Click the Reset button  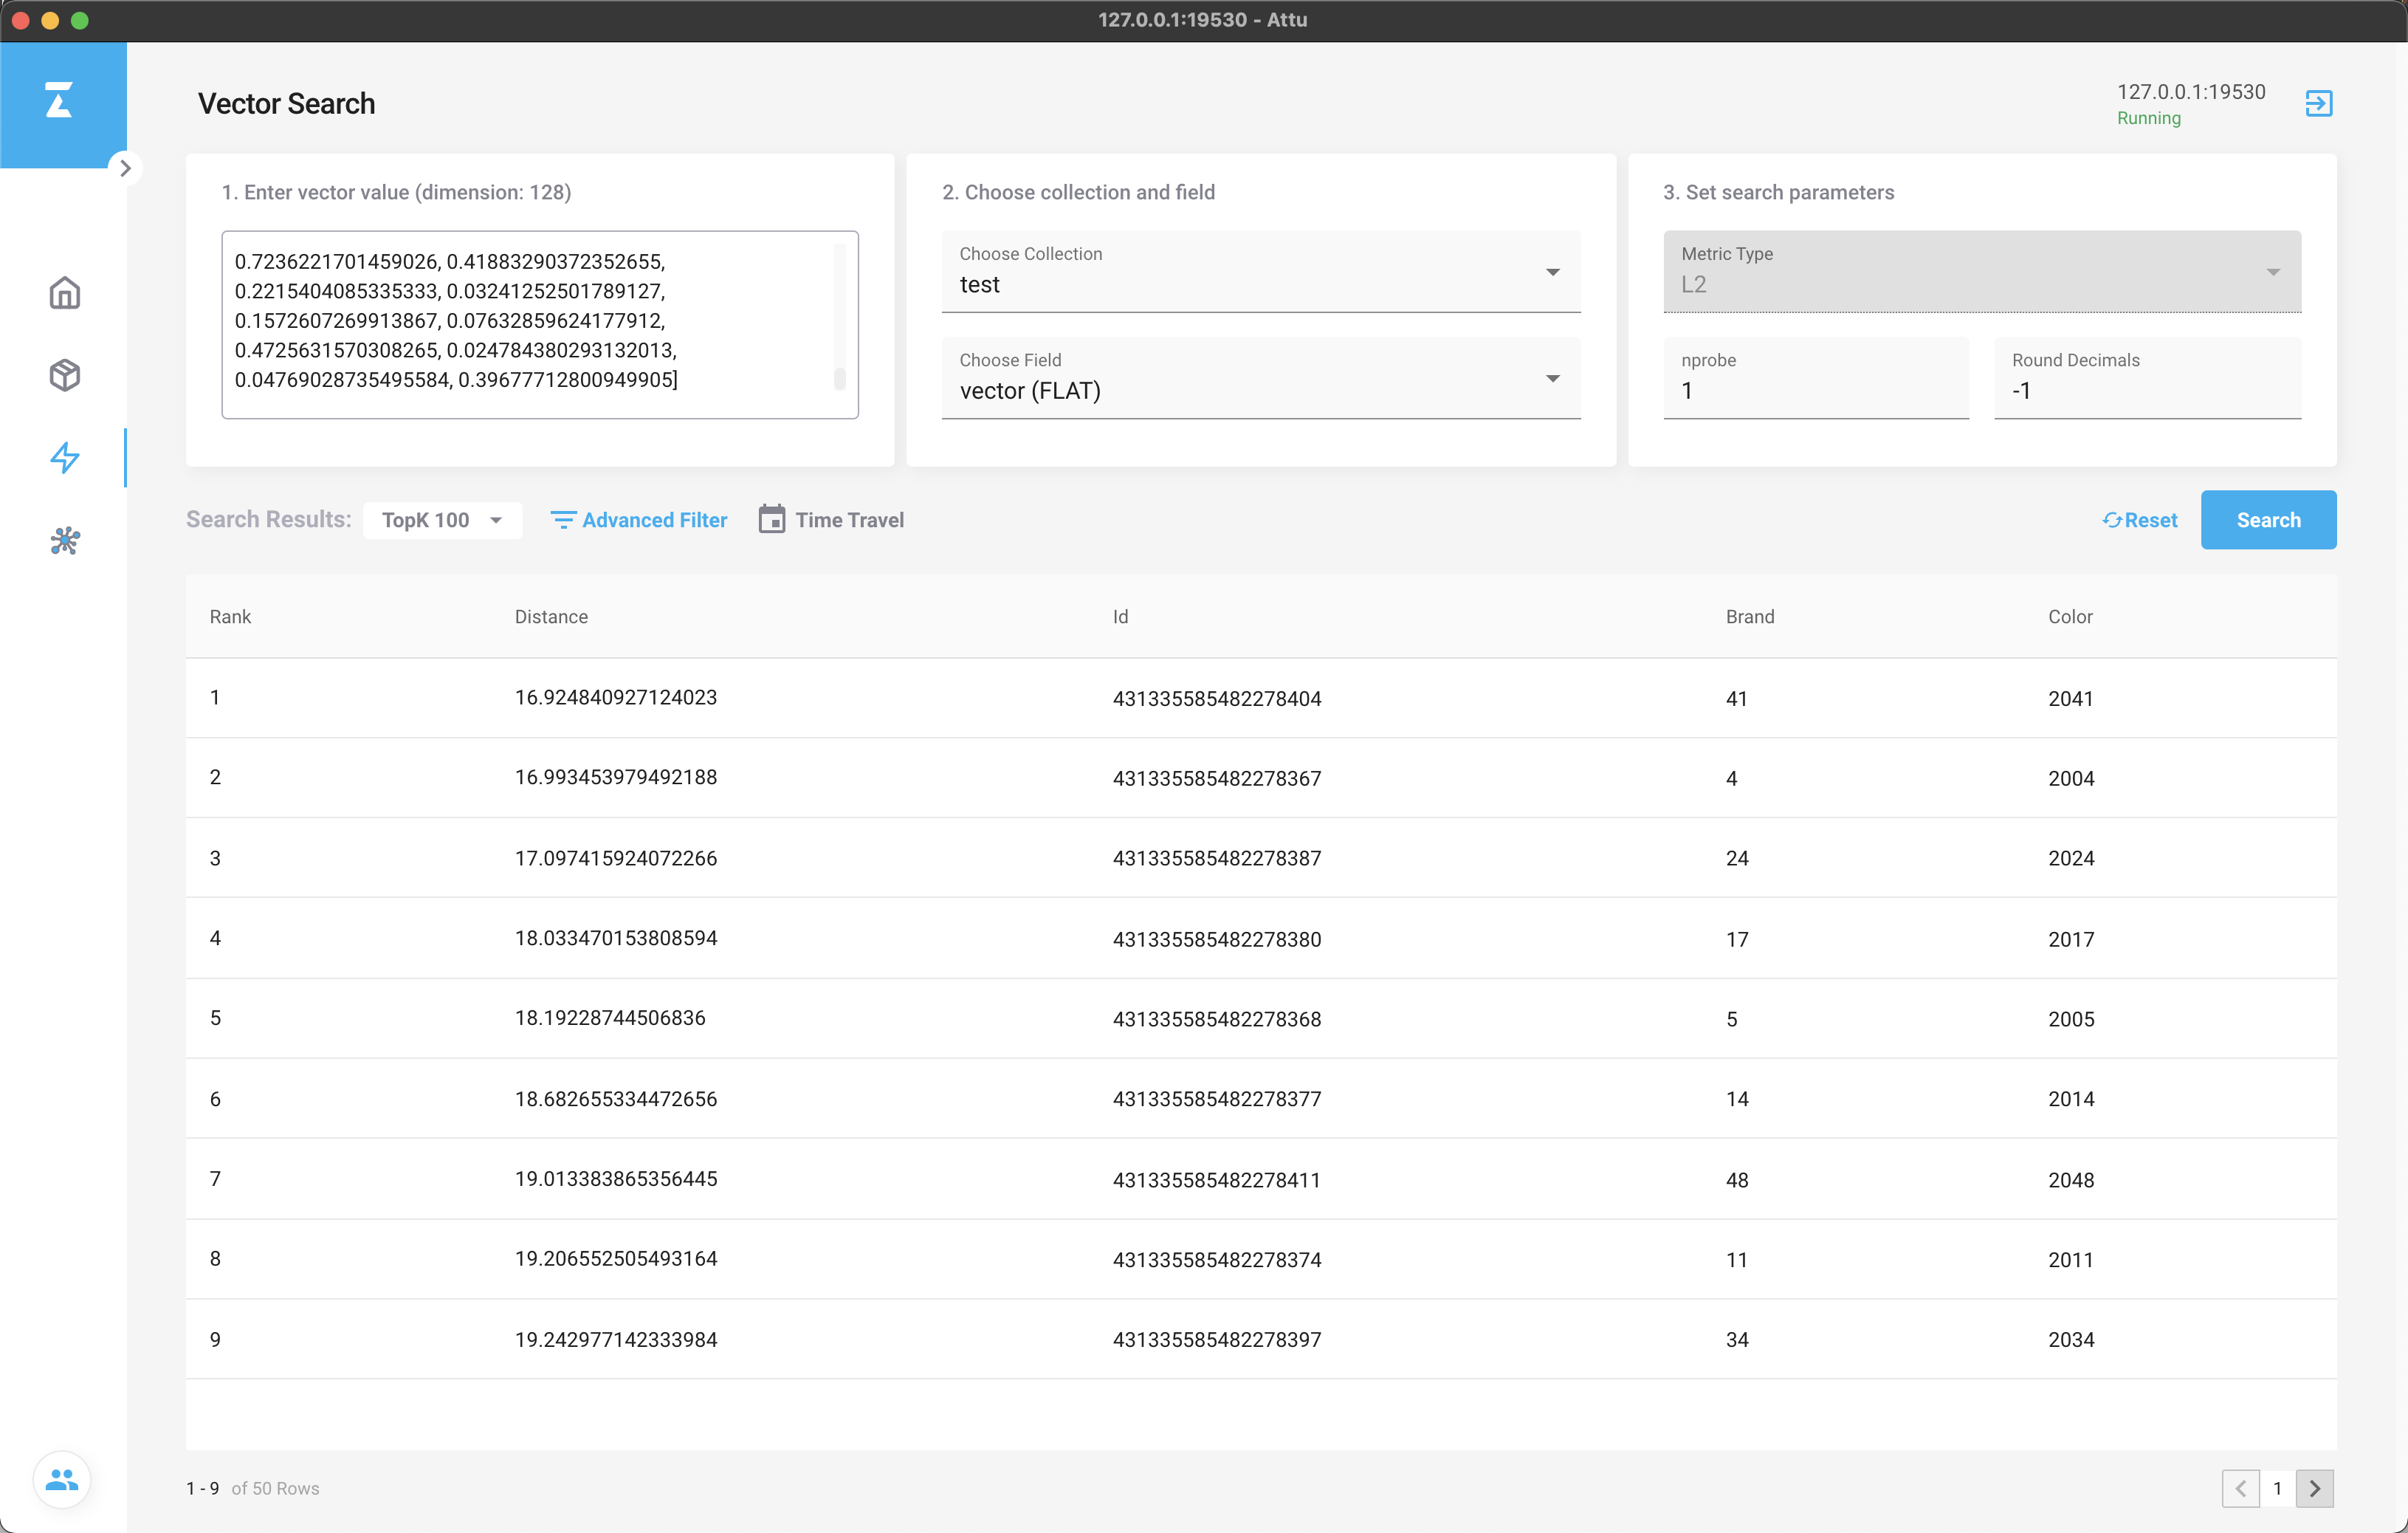2139,521
